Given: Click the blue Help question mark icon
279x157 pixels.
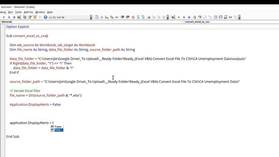Looking at the screenshot, I should coord(45,17).
